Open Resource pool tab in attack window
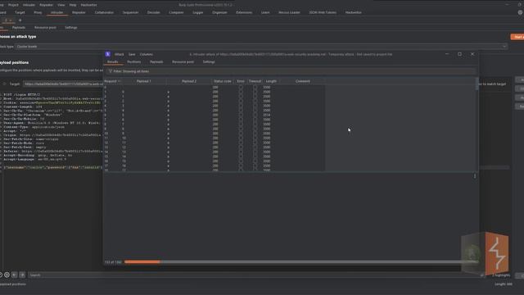Viewport: 524px width, 295px height. click(183, 62)
